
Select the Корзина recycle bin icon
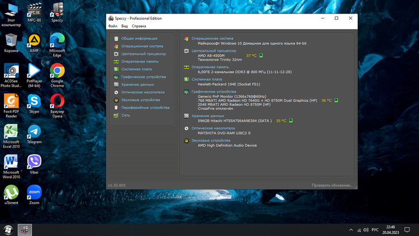(11, 43)
